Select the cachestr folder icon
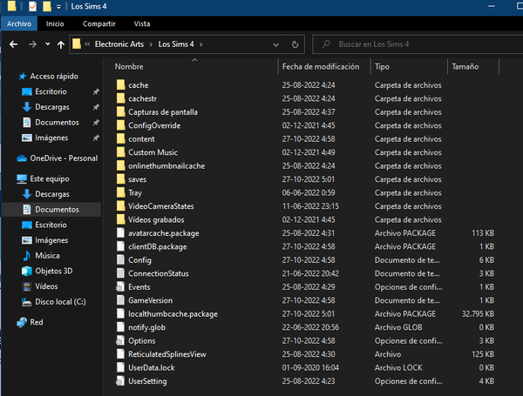523x396 pixels. point(121,98)
